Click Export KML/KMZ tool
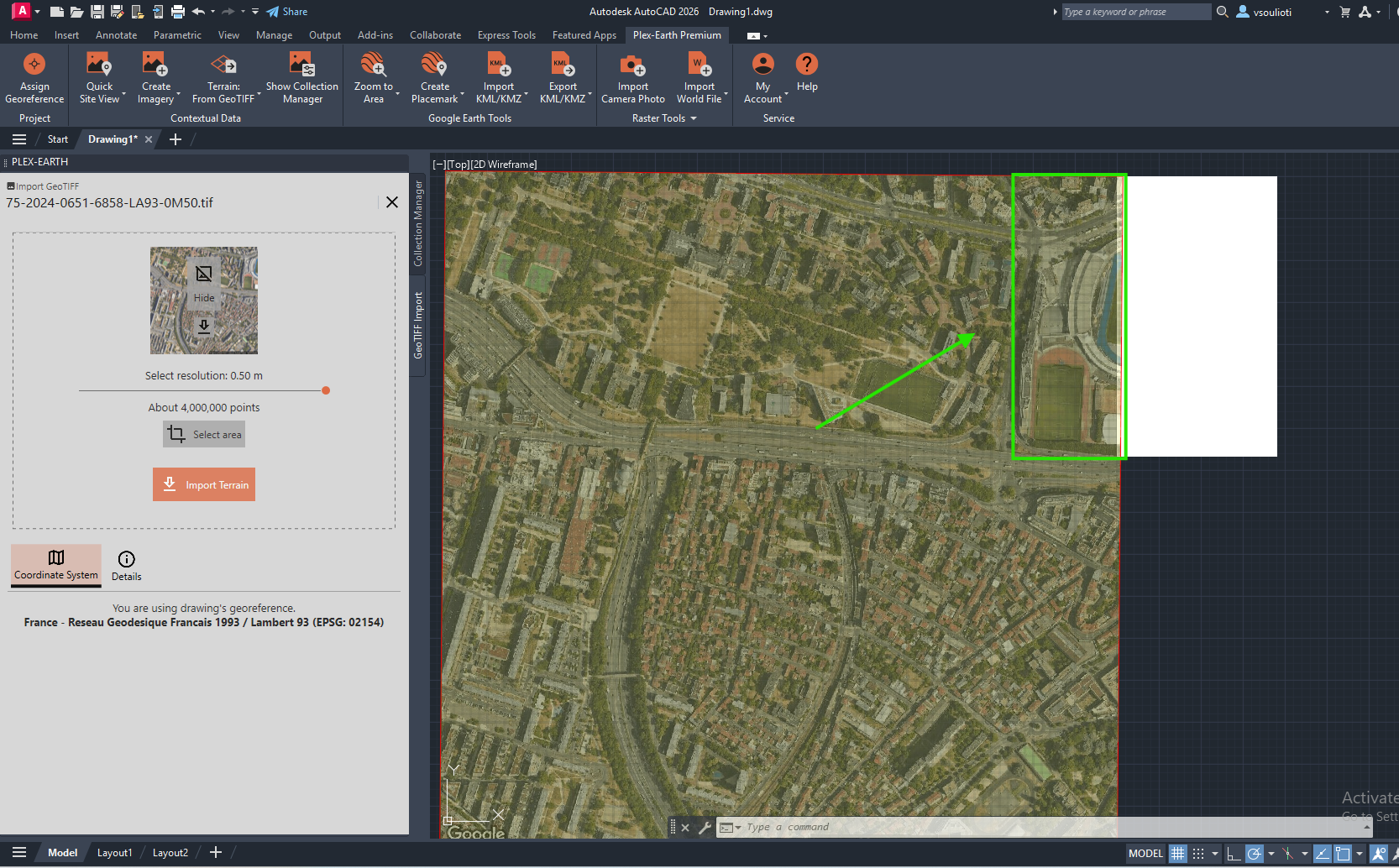1399x868 pixels. pyautogui.click(x=563, y=78)
